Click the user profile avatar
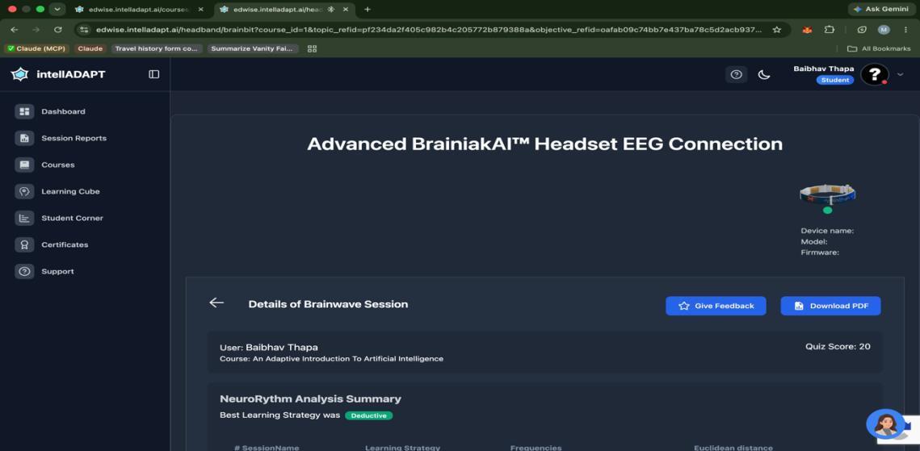 pos(874,74)
